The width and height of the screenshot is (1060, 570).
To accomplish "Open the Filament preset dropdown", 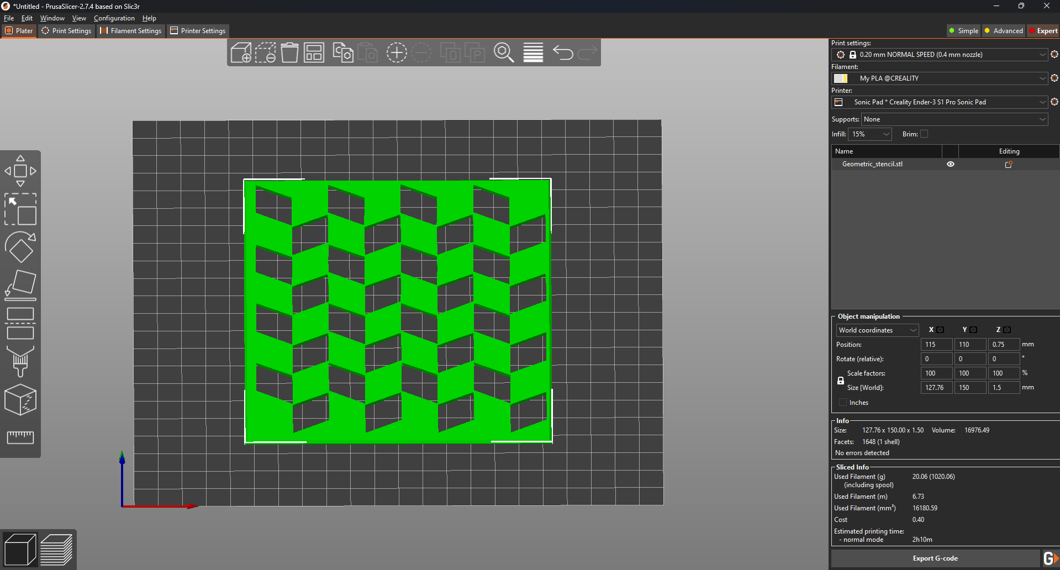I will tap(940, 78).
